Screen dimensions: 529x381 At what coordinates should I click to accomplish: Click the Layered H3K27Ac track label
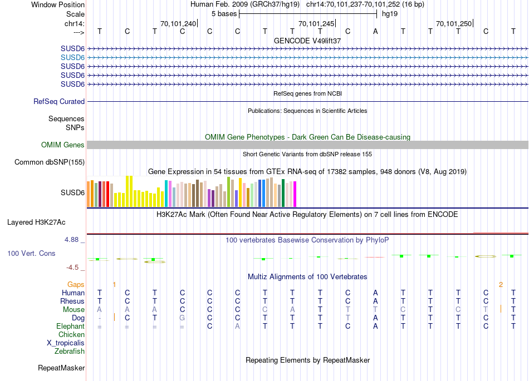pos(36,222)
